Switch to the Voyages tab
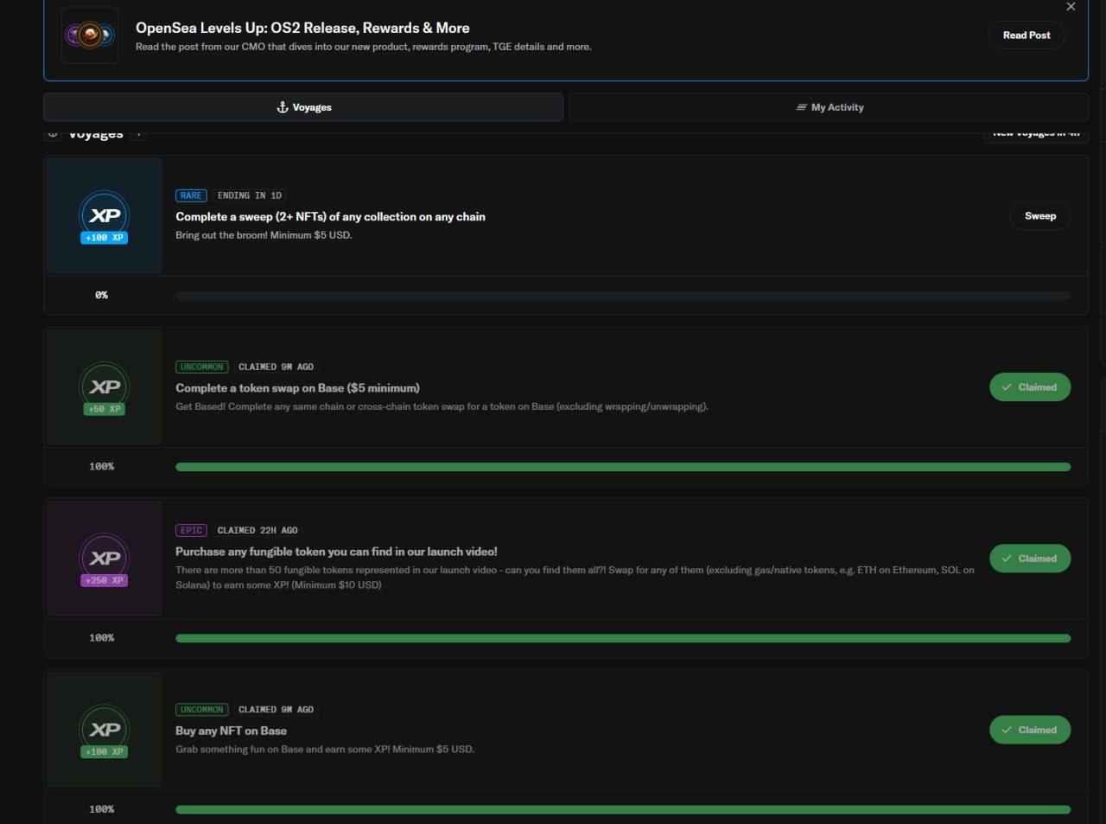1106x824 pixels. [x=303, y=107]
